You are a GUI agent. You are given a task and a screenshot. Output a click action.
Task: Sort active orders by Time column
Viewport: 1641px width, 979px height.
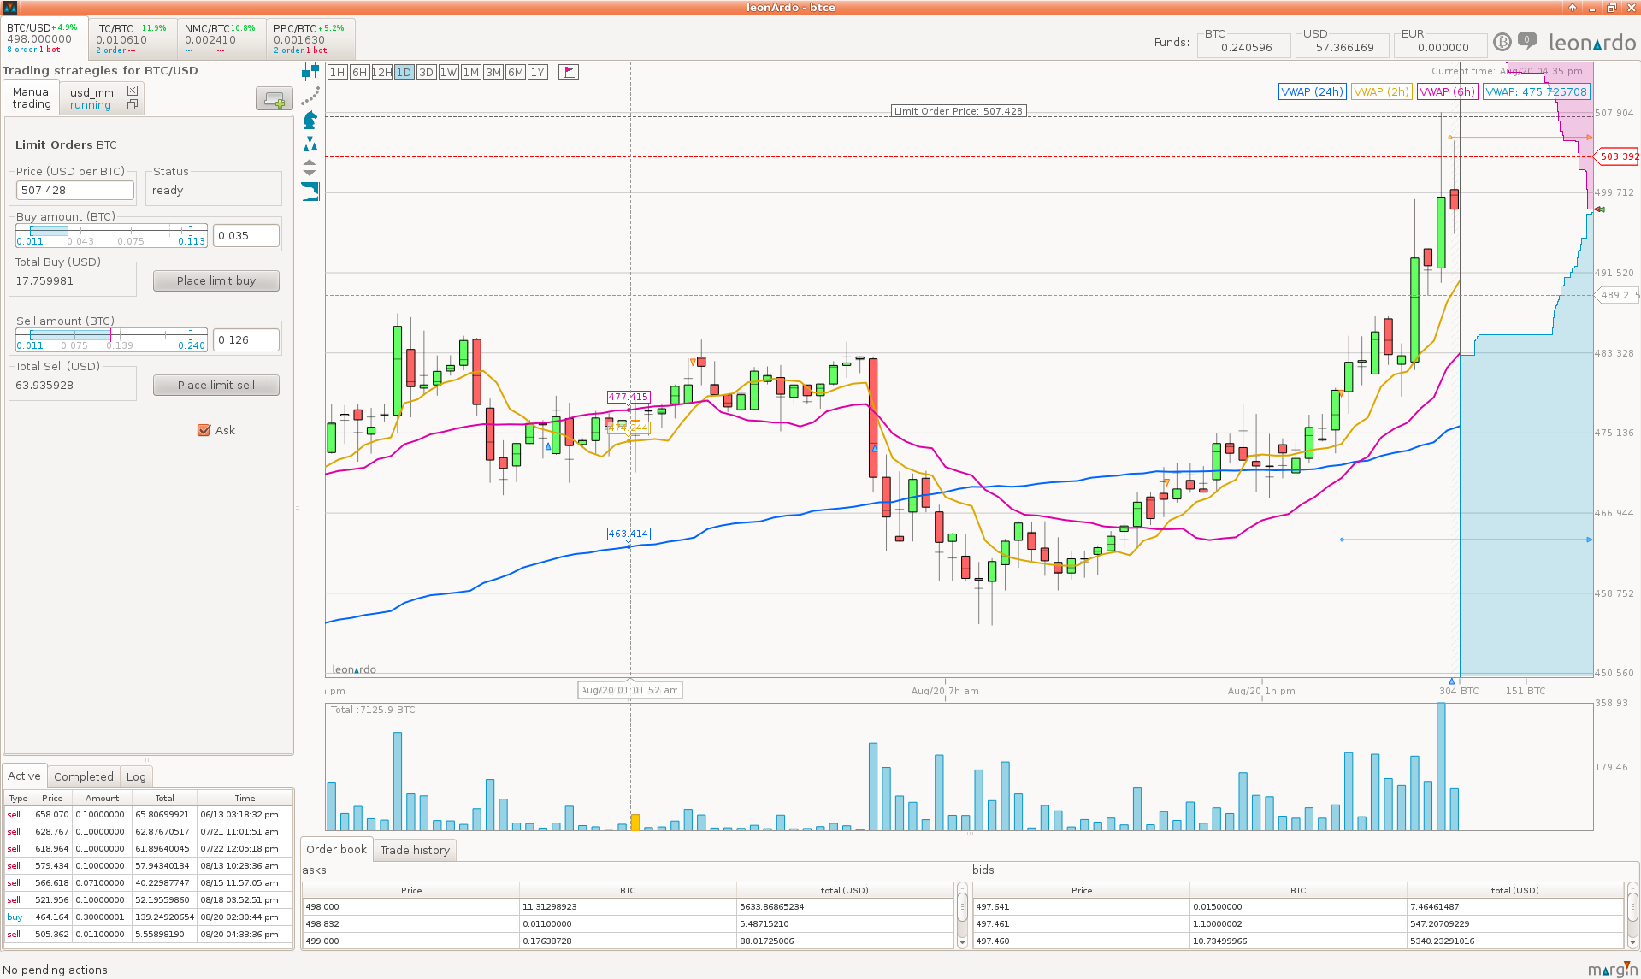coord(245,798)
